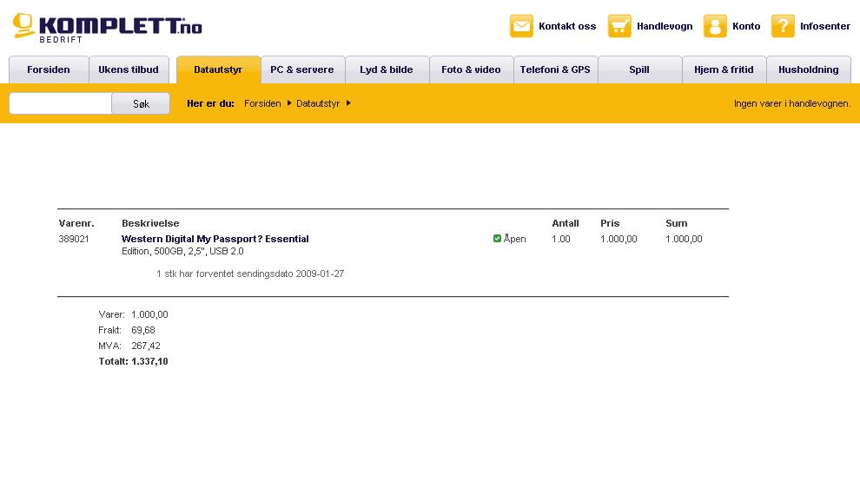Select the Datautstyr tab
This screenshot has width=860, height=501.
[218, 69]
